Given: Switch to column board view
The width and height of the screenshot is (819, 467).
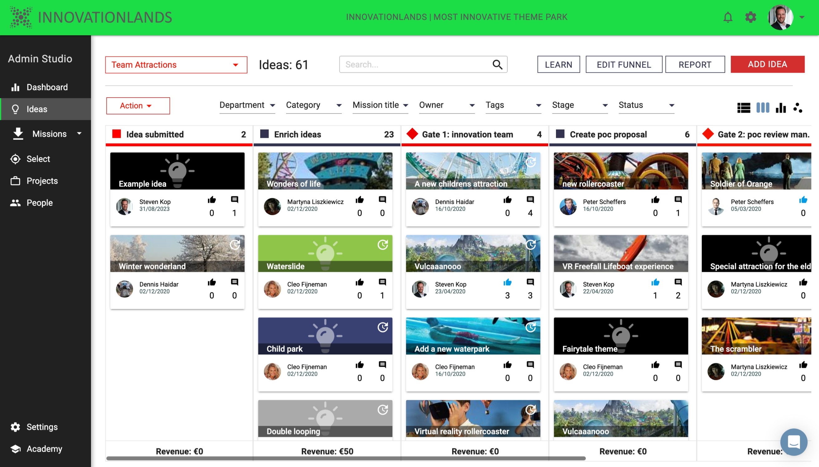Looking at the screenshot, I should pos(762,108).
